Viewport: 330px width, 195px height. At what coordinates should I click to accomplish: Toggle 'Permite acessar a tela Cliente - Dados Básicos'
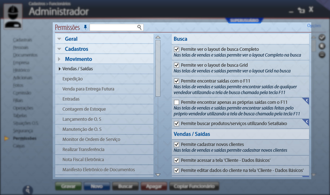click(177, 160)
